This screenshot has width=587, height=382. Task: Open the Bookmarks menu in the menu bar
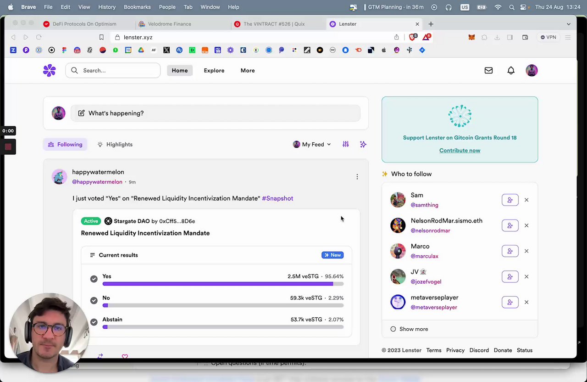click(x=137, y=7)
